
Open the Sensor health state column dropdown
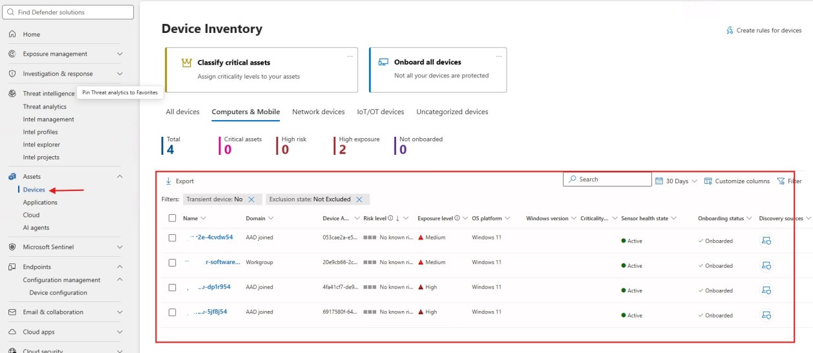coord(674,218)
